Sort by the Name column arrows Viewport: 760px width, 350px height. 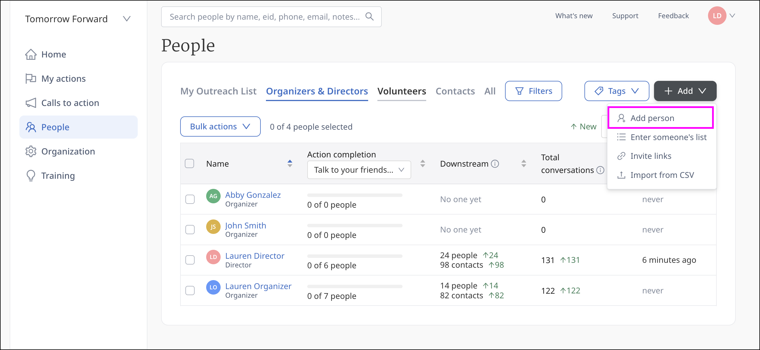[290, 163]
